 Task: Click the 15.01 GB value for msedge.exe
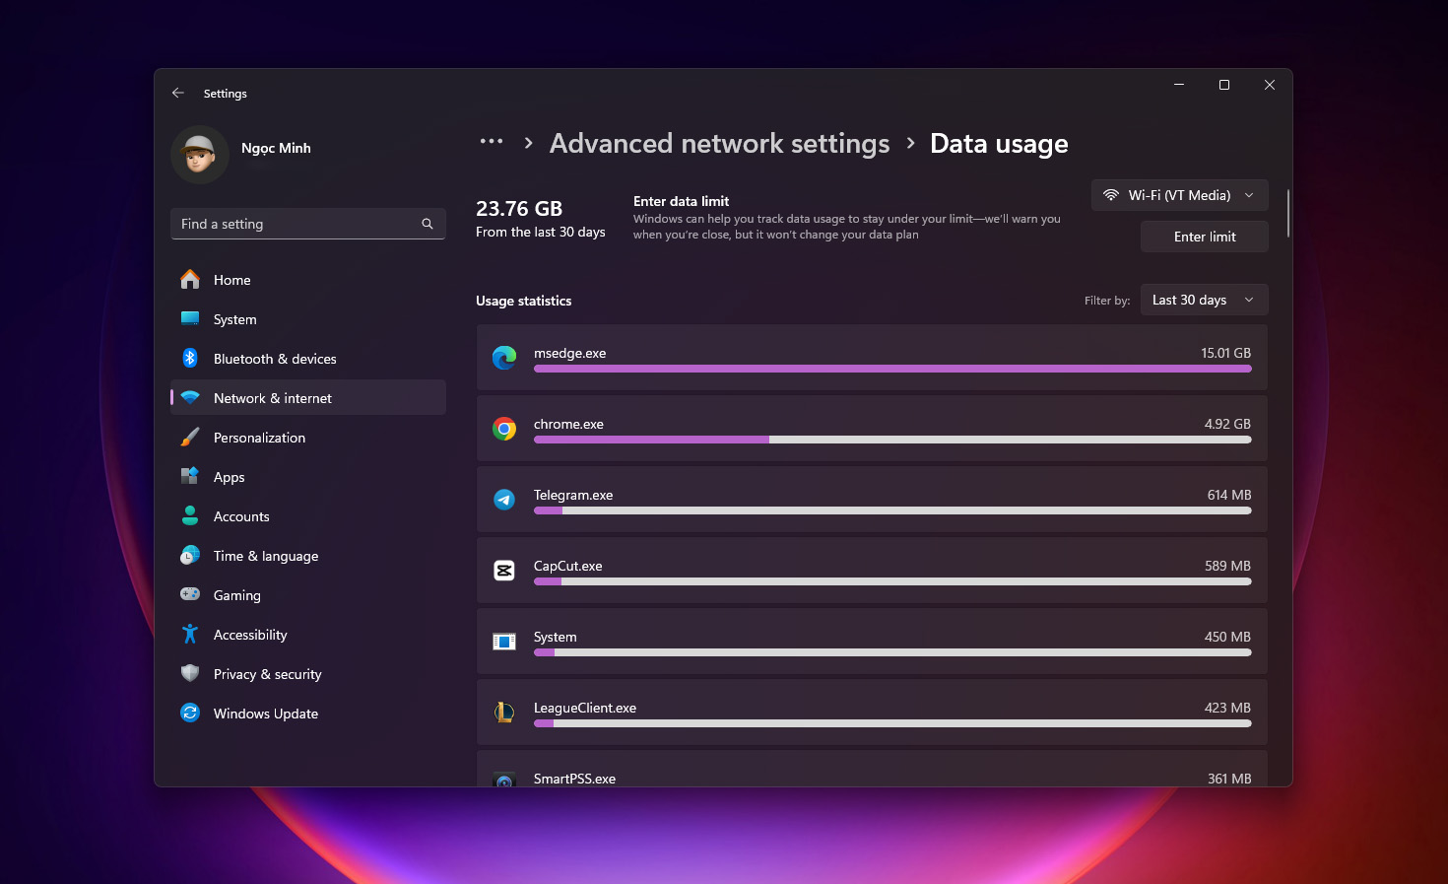pyautogui.click(x=1225, y=353)
